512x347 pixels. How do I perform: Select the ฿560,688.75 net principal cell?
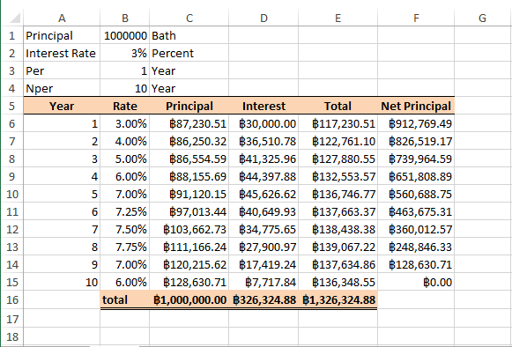click(416, 195)
